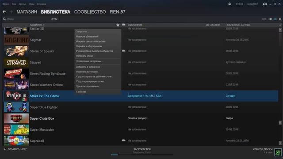Open the Друзья menu
The width and height of the screenshot is (283, 159).
click(23, 4)
